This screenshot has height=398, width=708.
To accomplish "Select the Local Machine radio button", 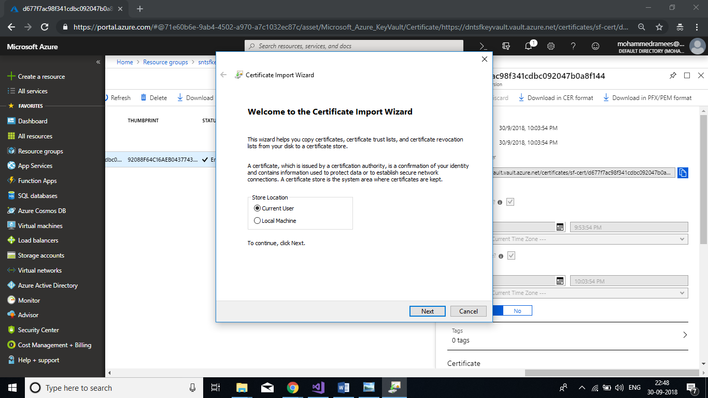I will pyautogui.click(x=258, y=221).
